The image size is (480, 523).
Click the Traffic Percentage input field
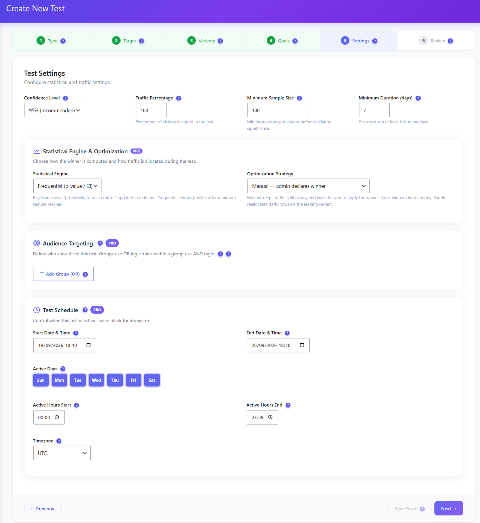click(151, 110)
